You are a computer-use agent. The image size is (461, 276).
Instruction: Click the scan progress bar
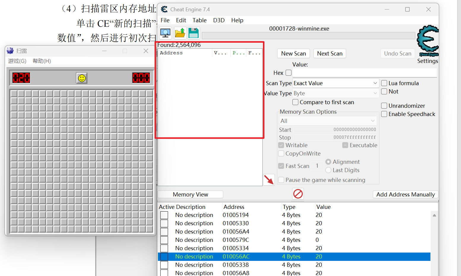click(308, 36)
